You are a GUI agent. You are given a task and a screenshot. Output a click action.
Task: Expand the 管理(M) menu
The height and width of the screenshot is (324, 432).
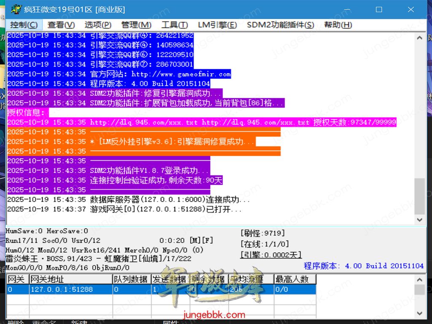coord(136,25)
